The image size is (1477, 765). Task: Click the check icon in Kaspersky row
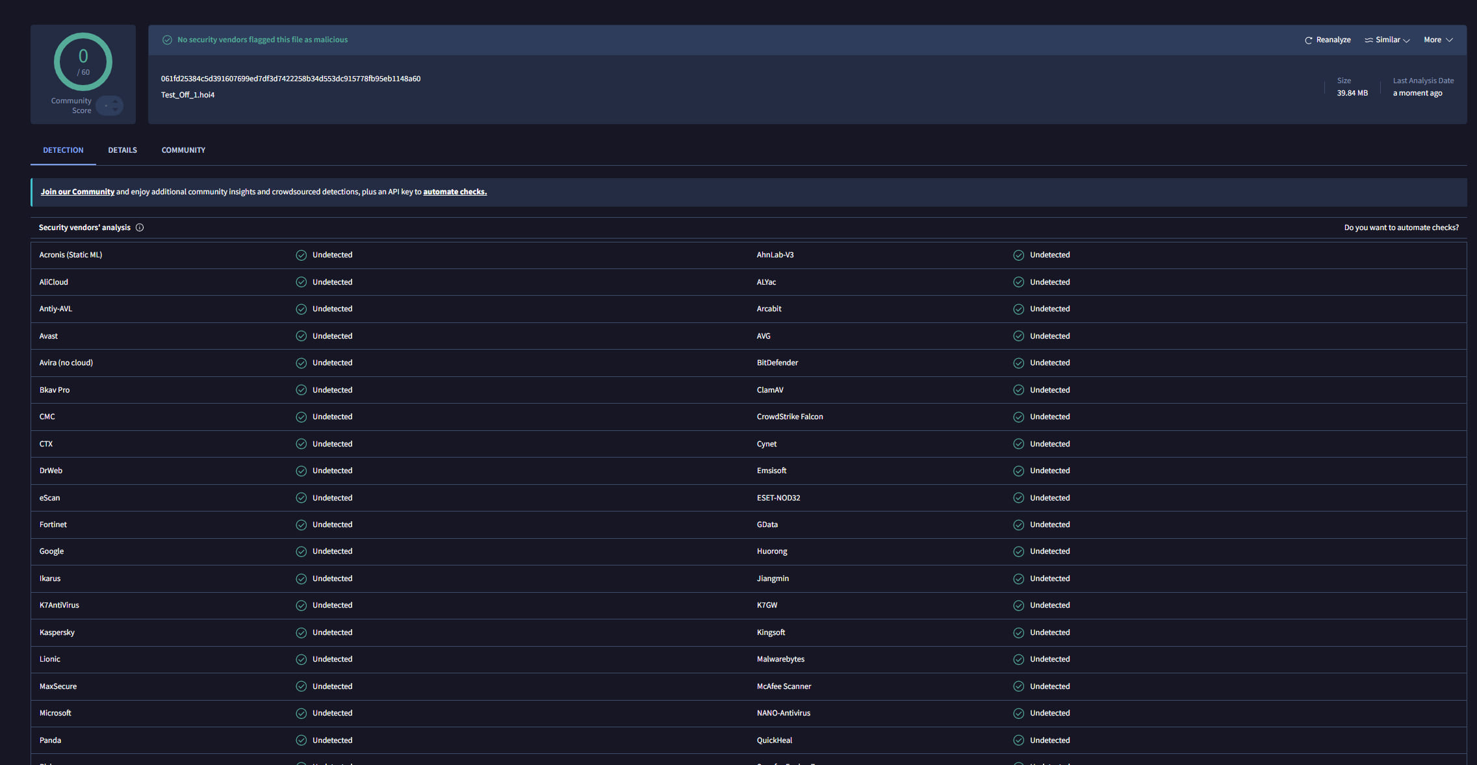tap(301, 632)
